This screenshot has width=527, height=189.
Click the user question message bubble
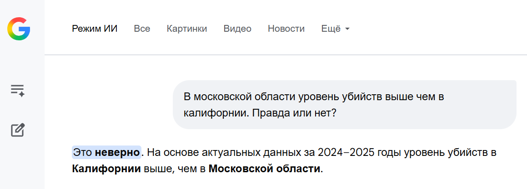pyautogui.click(x=344, y=105)
